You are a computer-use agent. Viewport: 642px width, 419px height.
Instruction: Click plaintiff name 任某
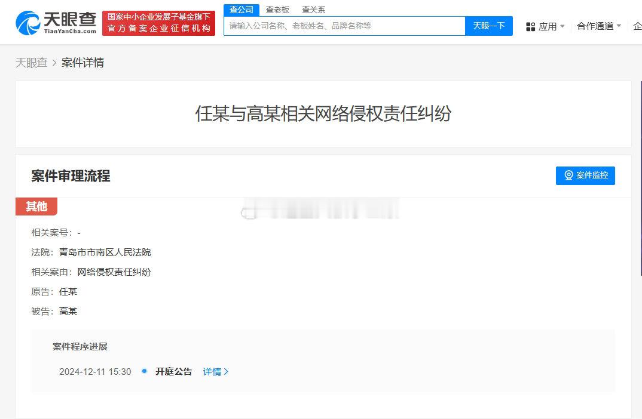(x=68, y=291)
